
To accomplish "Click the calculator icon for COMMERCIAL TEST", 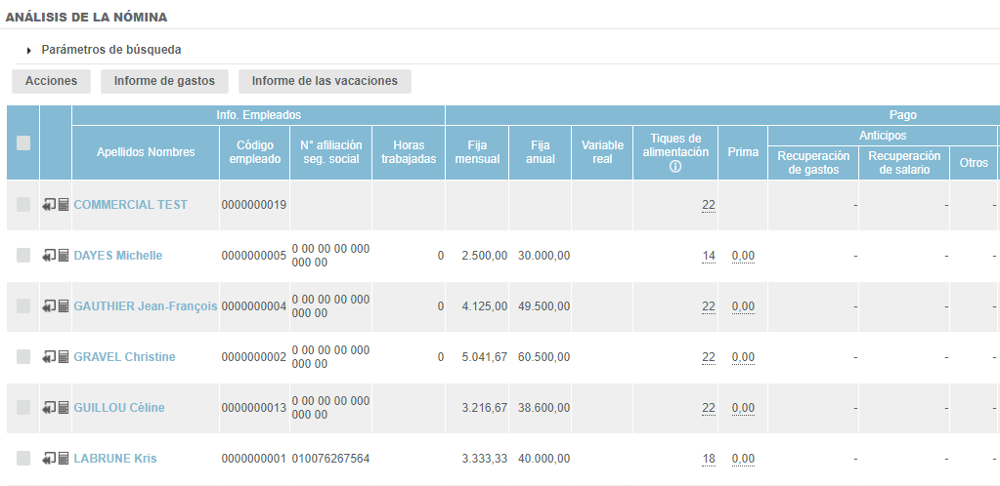I will point(64,205).
